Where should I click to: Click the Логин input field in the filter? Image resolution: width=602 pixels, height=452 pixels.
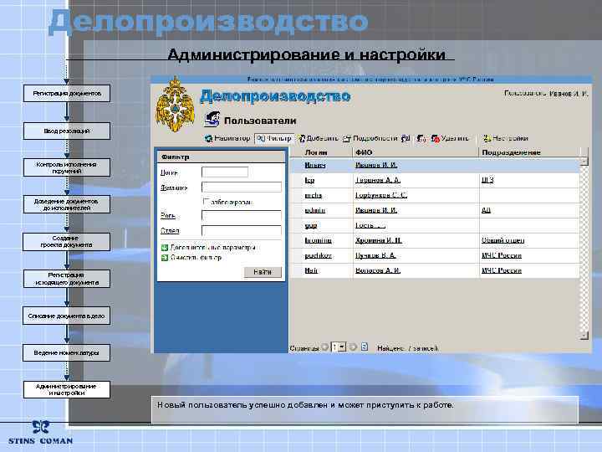pos(225,172)
